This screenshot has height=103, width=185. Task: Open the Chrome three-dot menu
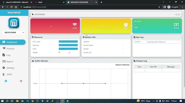[182, 7]
